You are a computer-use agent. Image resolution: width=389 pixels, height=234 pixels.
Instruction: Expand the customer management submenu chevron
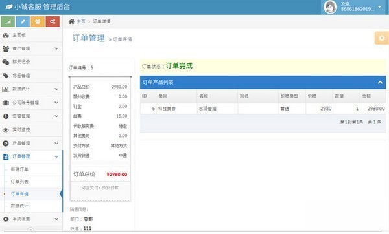click(x=56, y=48)
